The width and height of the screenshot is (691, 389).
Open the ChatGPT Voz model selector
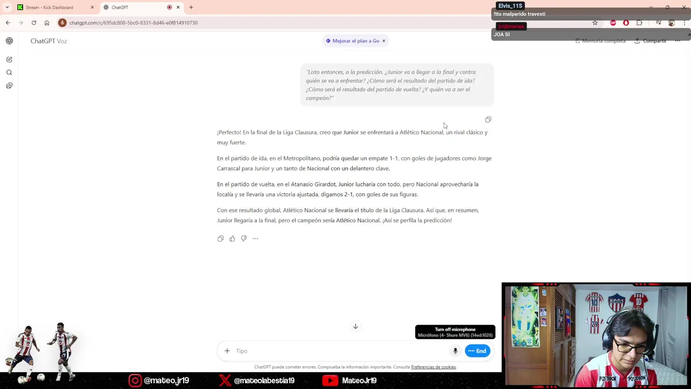(x=49, y=41)
